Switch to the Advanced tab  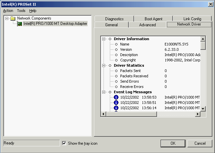coord(147,25)
